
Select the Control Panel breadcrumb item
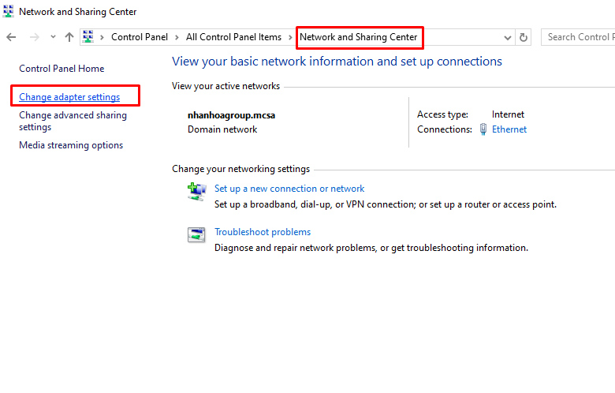140,37
